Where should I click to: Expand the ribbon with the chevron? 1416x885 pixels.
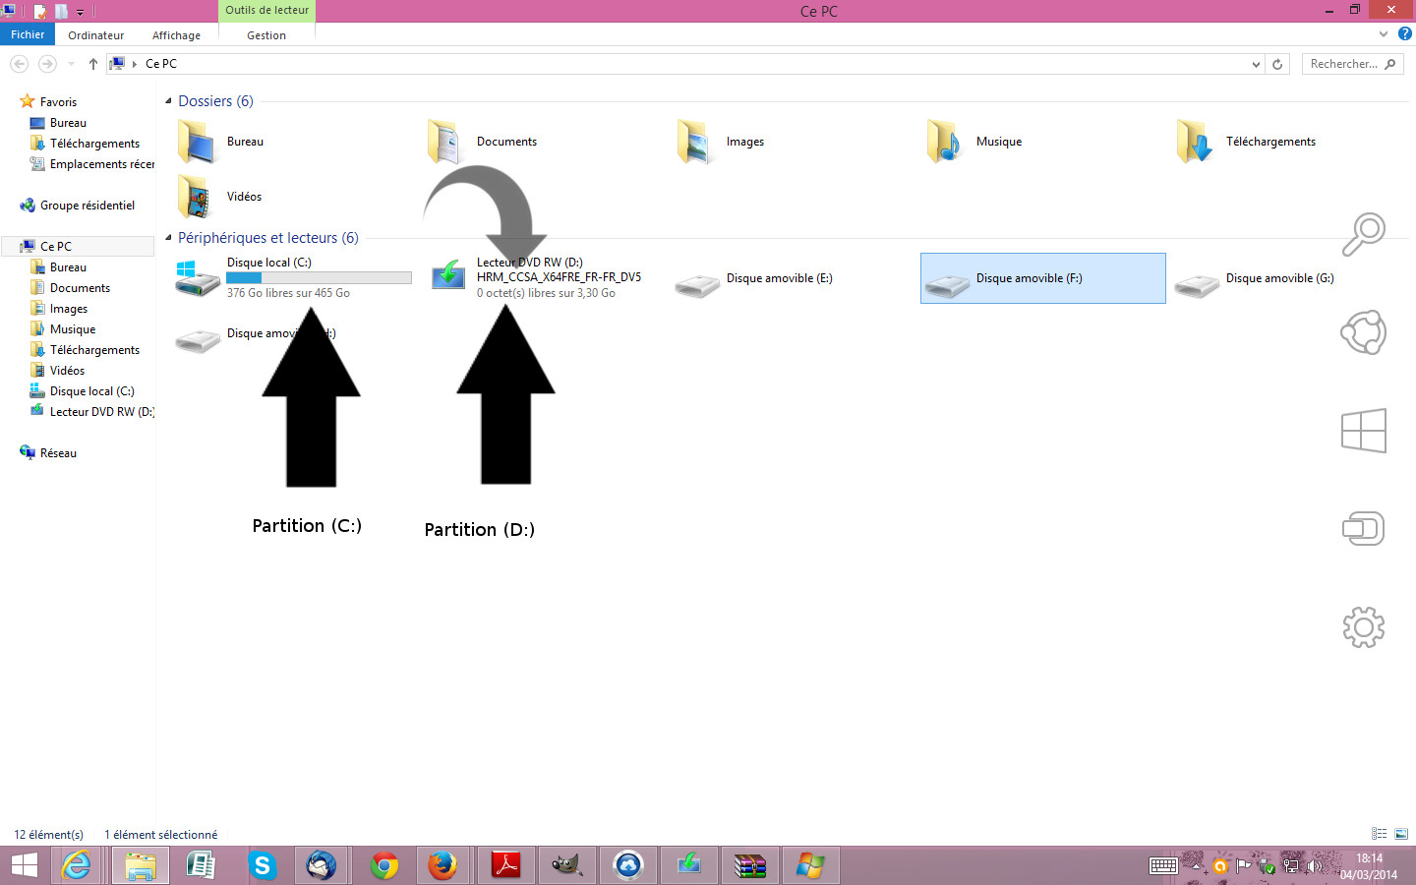coord(1384,33)
